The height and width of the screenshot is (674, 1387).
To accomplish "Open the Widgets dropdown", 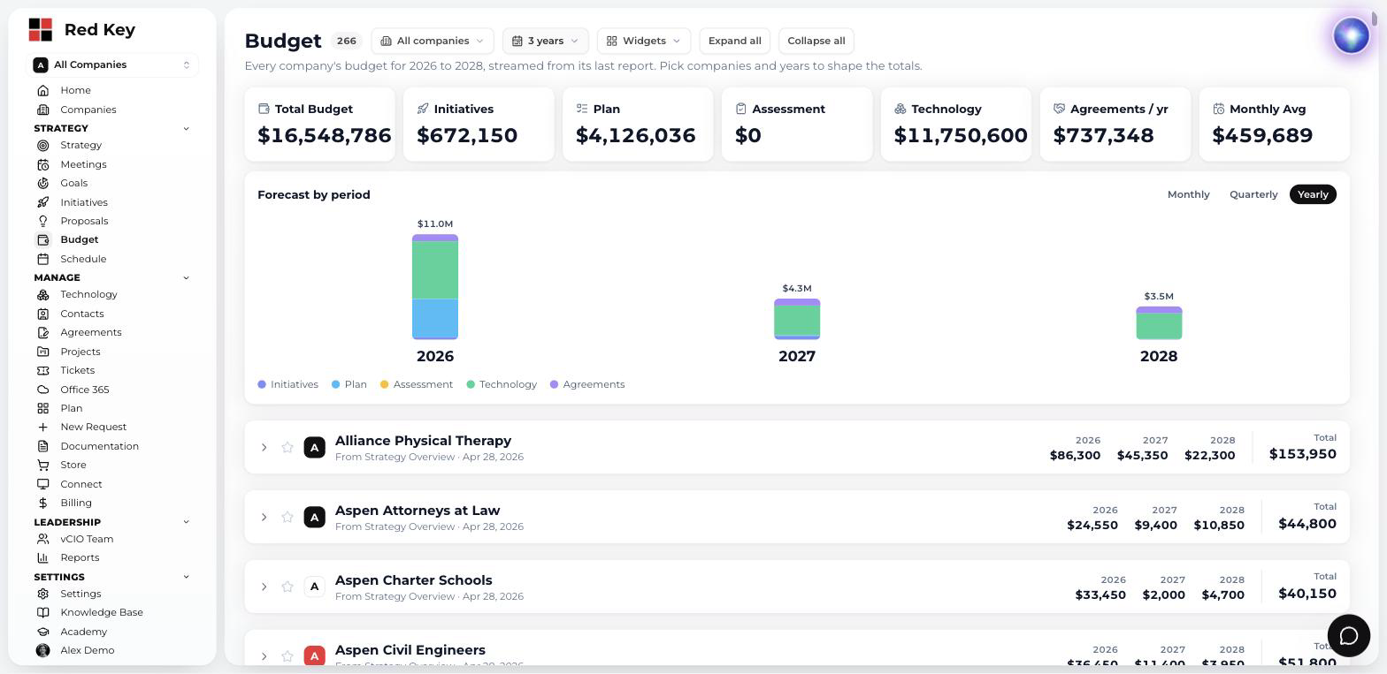I will 644,41.
